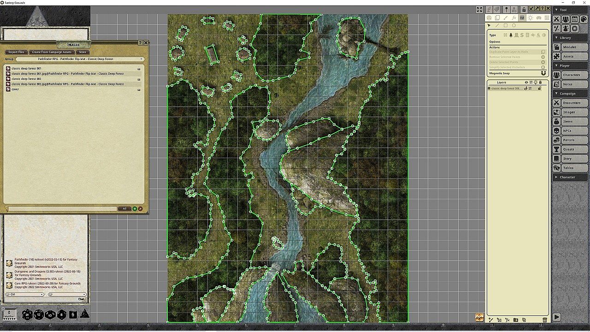Viewport: 590px width, 332px height.
Task: Click the orange map icon near layers panel
Action: click(479, 317)
